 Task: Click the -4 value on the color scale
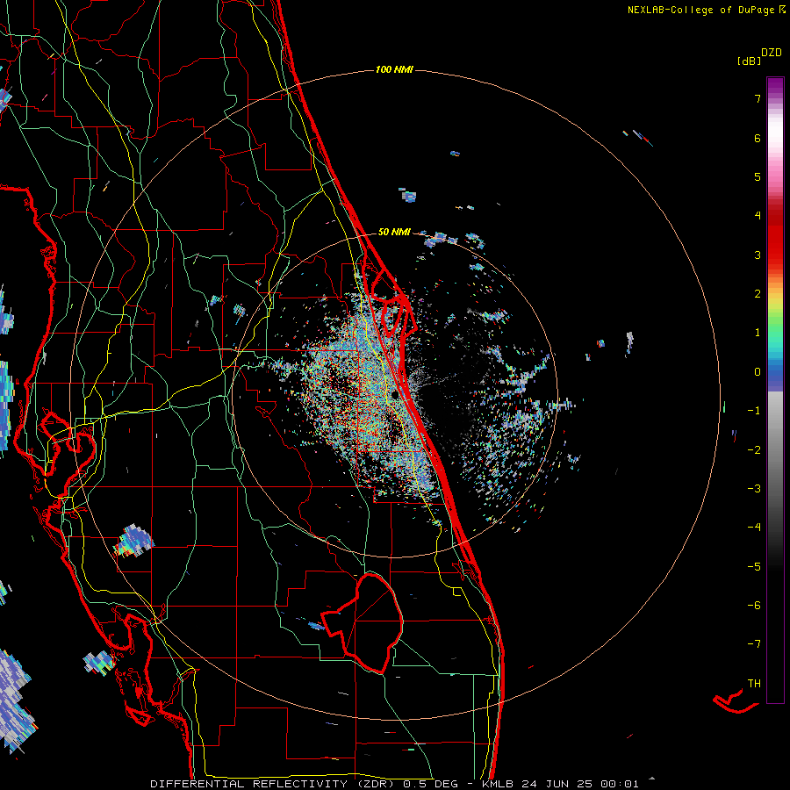754,528
